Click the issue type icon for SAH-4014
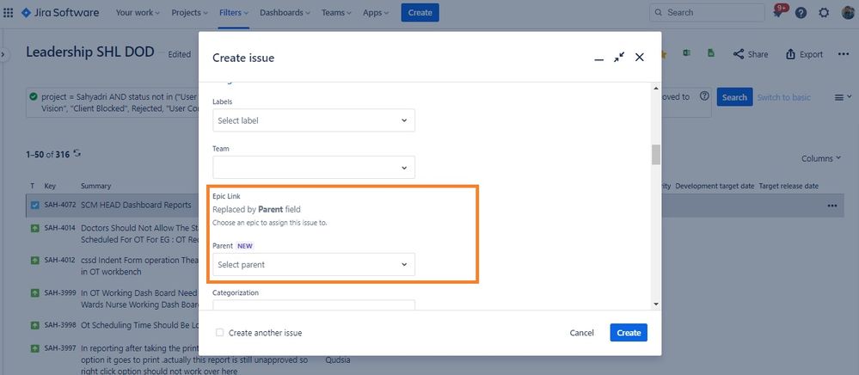This screenshot has width=859, height=375. pos(34,228)
